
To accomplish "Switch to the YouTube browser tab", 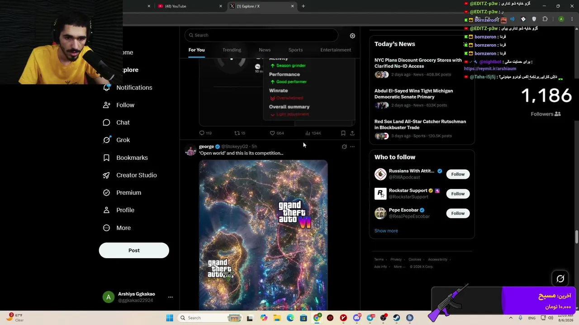I will pyautogui.click(x=189, y=6).
